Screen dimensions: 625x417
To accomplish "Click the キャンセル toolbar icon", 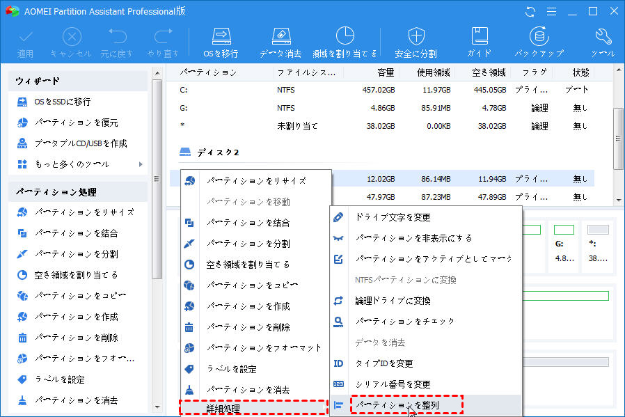I will pos(72,42).
